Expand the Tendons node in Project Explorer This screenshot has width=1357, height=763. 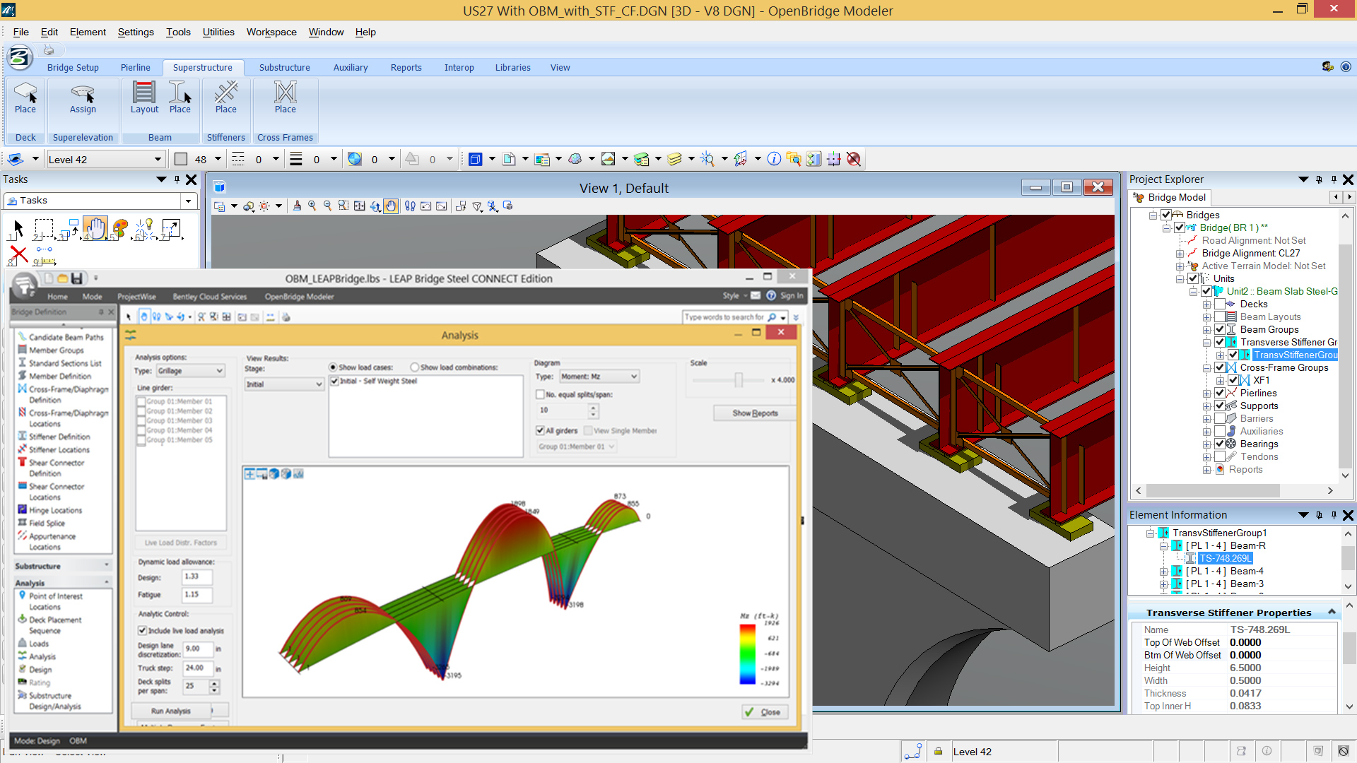[1207, 457]
